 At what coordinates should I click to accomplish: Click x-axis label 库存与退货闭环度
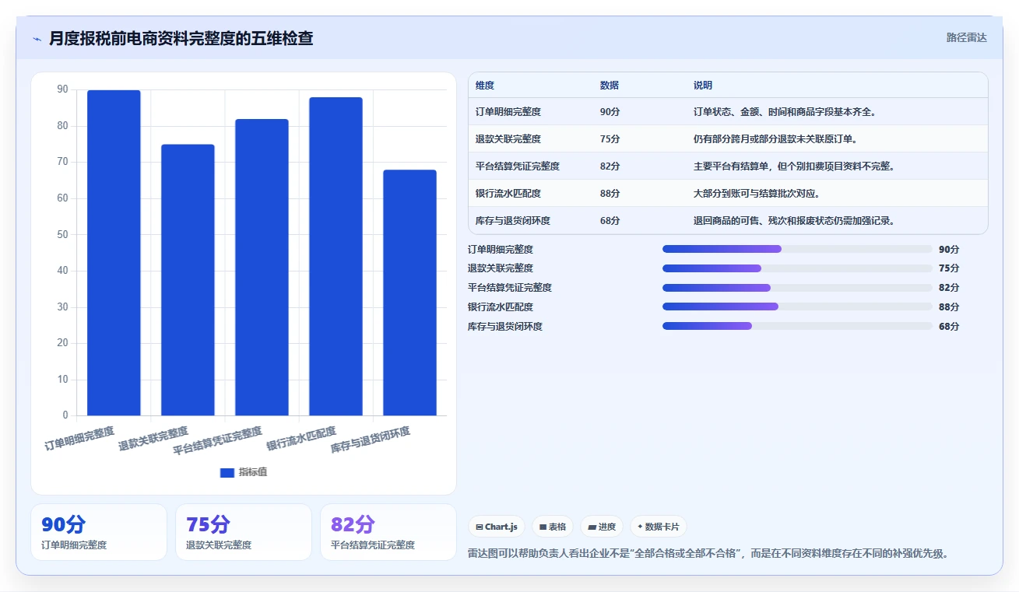371,440
